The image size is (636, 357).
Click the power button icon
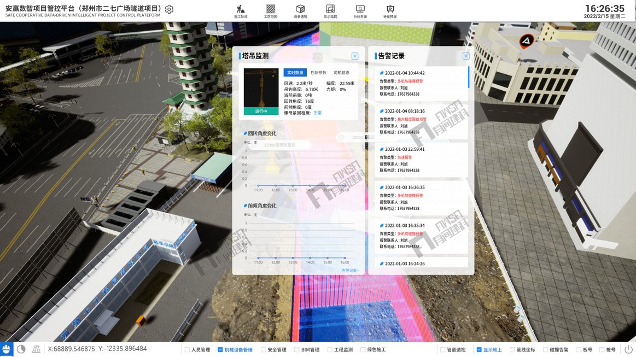628,349
